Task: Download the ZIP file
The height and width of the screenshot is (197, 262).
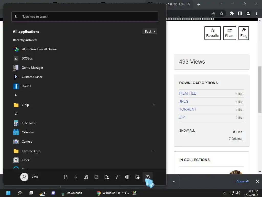Action: [182, 117]
